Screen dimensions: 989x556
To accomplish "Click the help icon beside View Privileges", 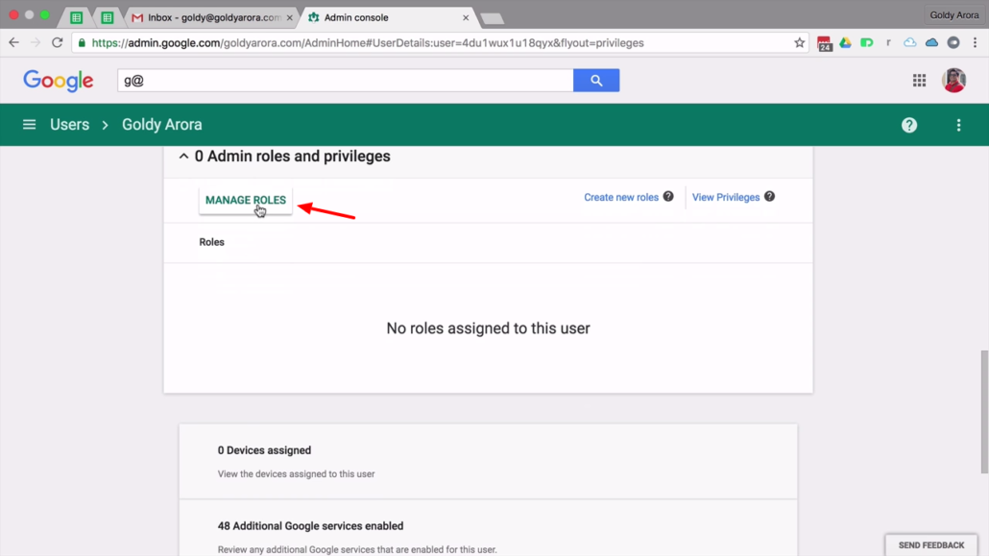I will coord(769,196).
